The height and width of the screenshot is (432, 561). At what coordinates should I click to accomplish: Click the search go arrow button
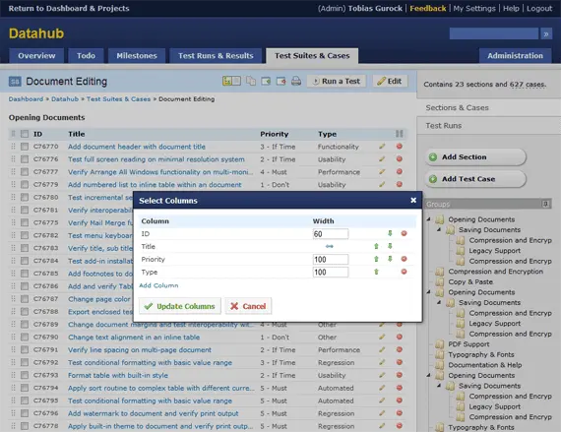tap(546, 34)
